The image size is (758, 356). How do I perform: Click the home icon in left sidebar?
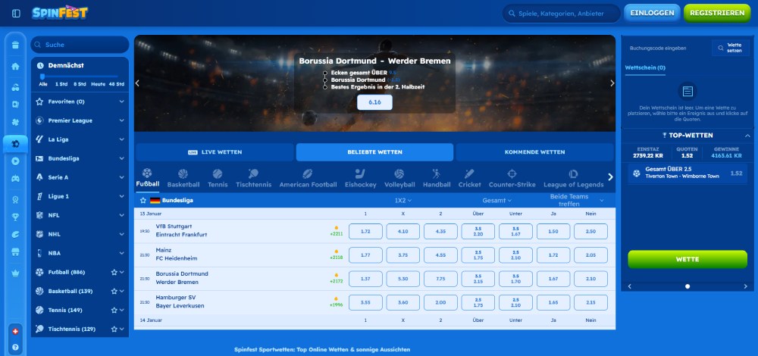tap(15, 67)
